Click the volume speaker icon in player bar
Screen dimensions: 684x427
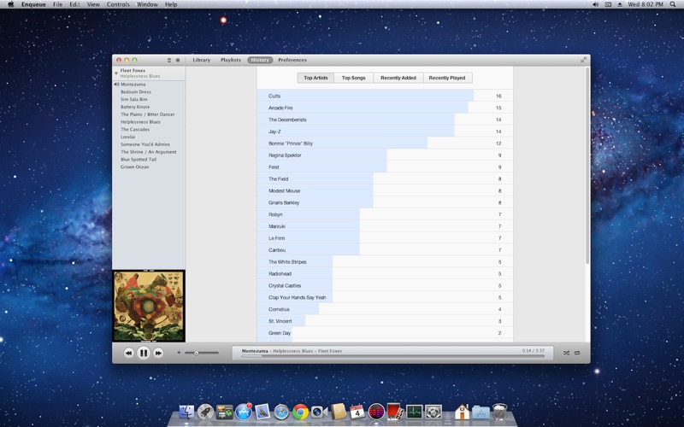tap(179, 353)
